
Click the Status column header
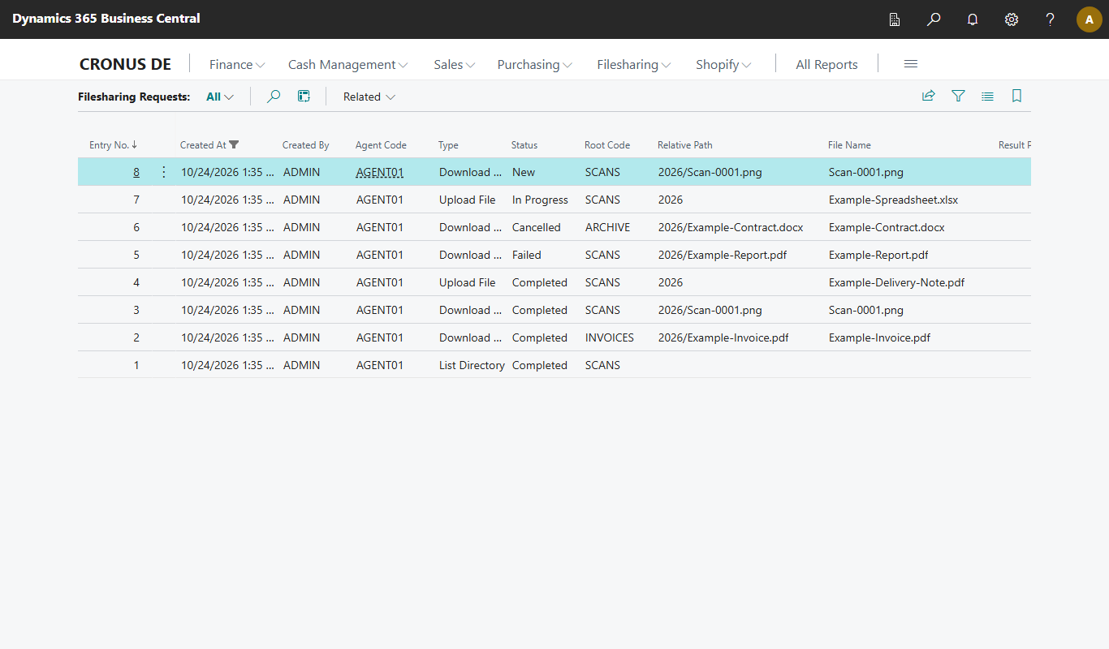524,145
